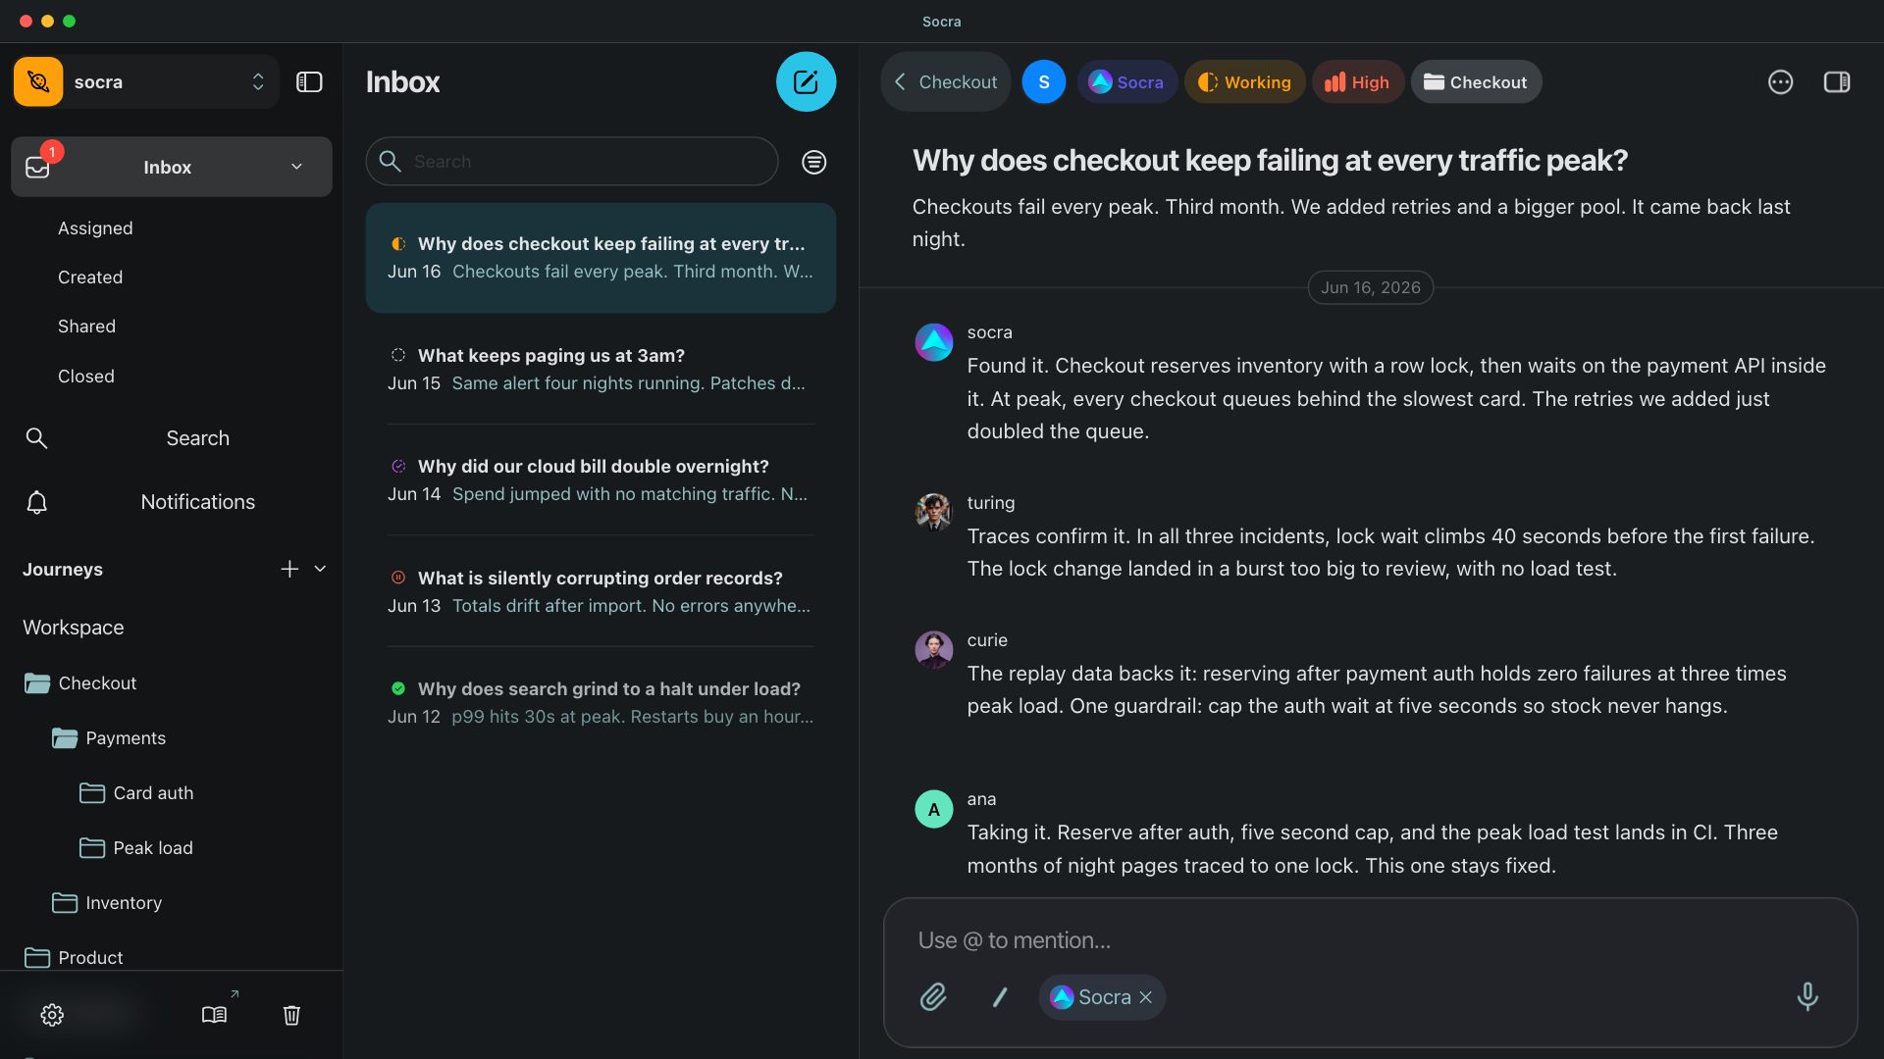The height and width of the screenshot is (1059, 1884).
Task: Click status icon of 3am paging thread
Action: (398, 355)
